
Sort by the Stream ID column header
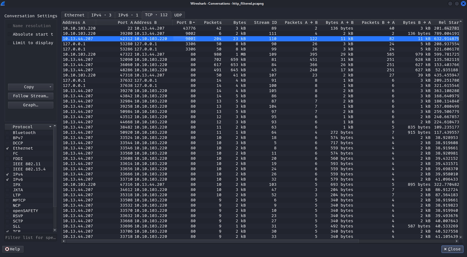(x=265, y=22)
